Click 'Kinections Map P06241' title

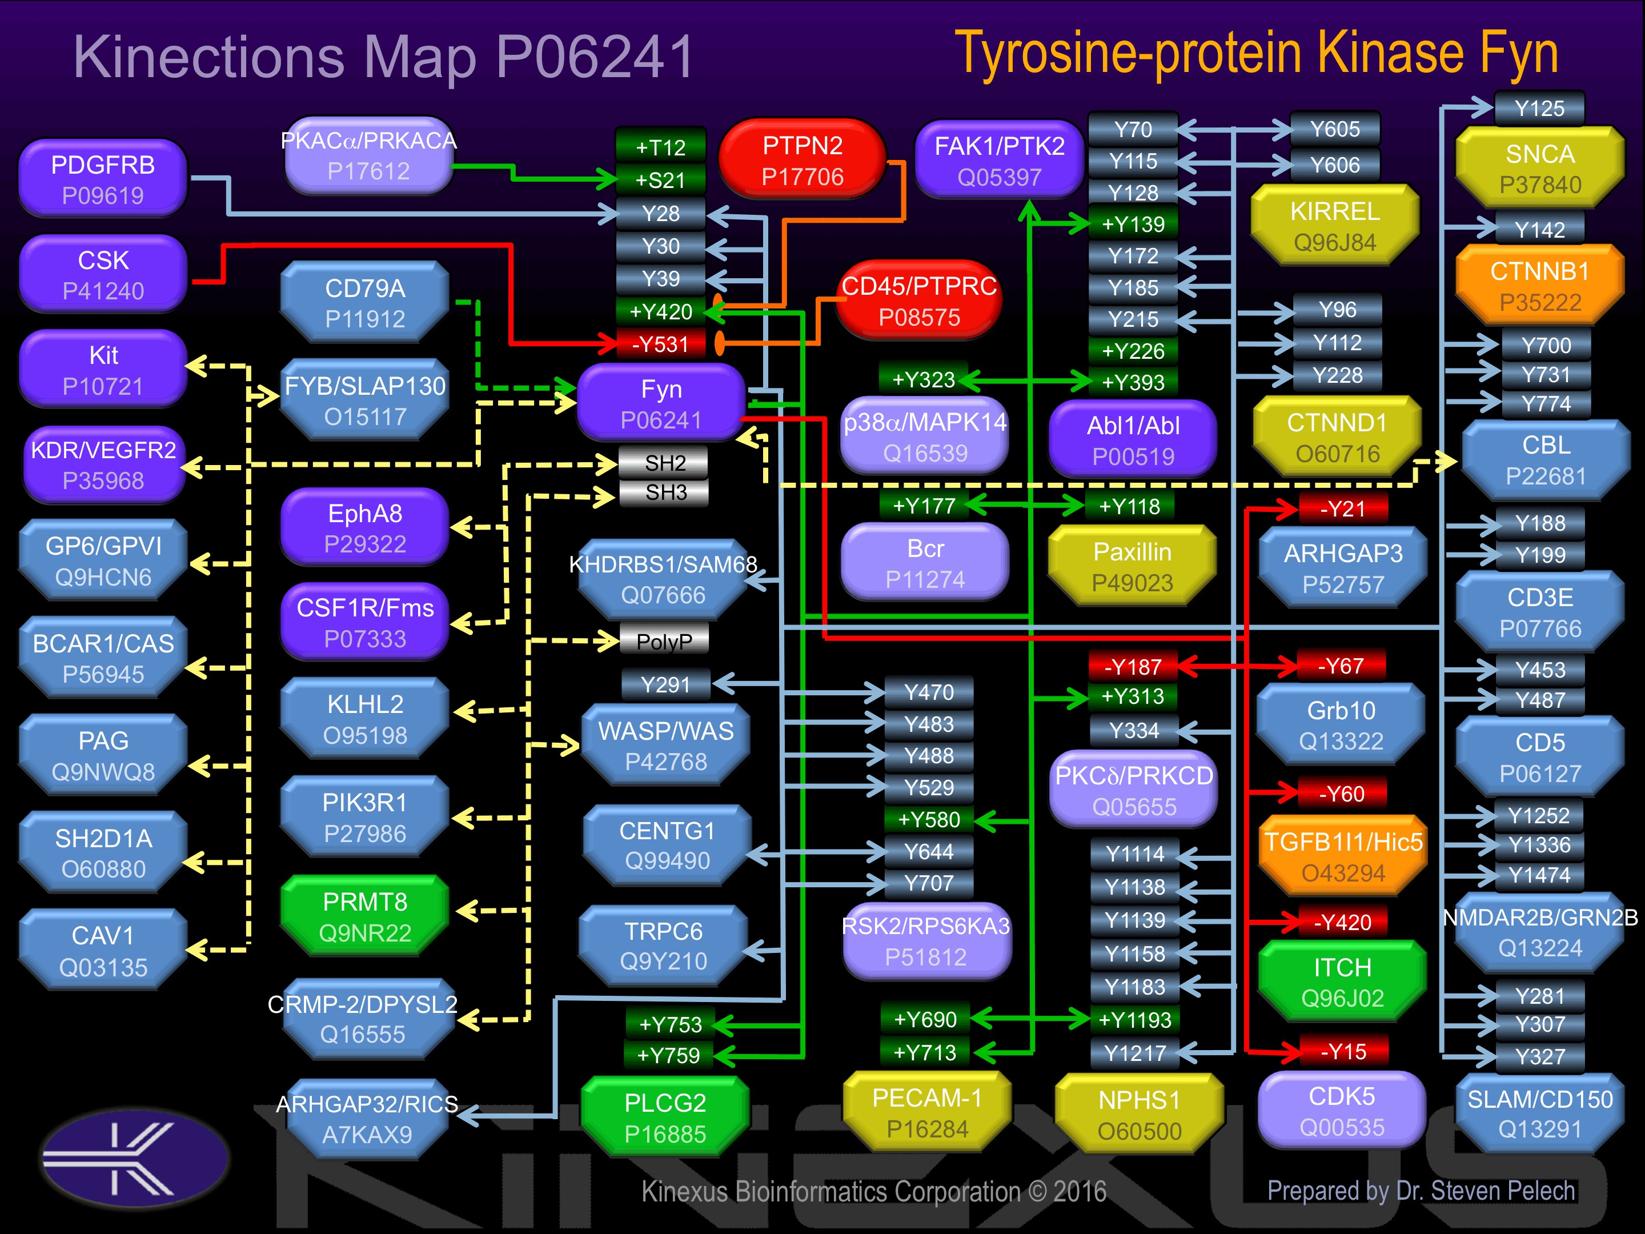[x=384, y=57]
